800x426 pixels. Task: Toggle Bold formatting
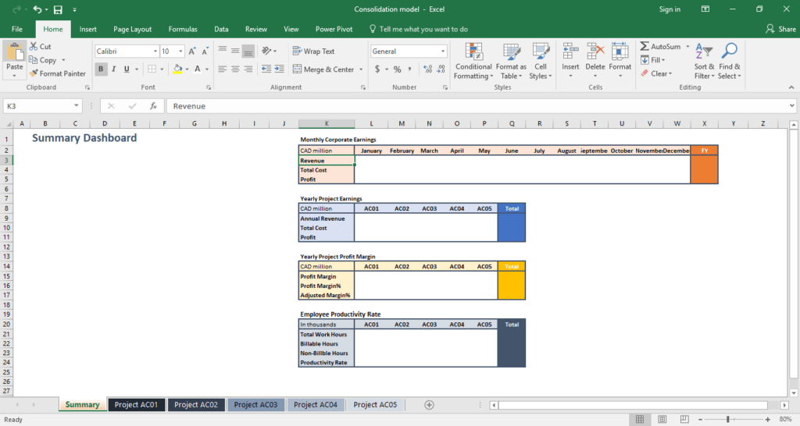[x=102, y=69]
